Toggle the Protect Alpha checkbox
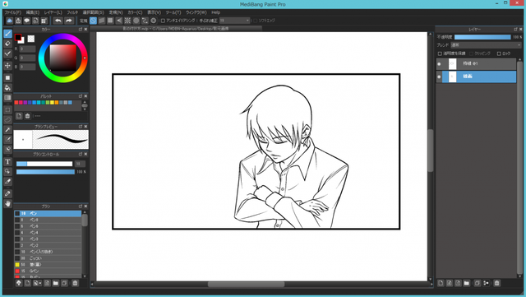 coord(440,53)
